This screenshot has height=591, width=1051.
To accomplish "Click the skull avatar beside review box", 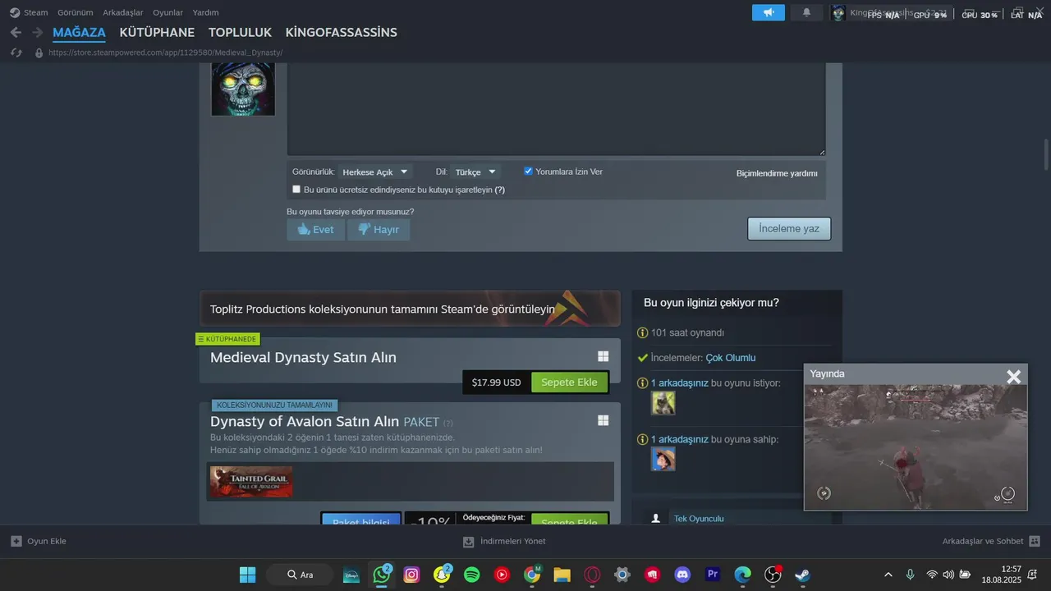I will [x=243, y=89].
